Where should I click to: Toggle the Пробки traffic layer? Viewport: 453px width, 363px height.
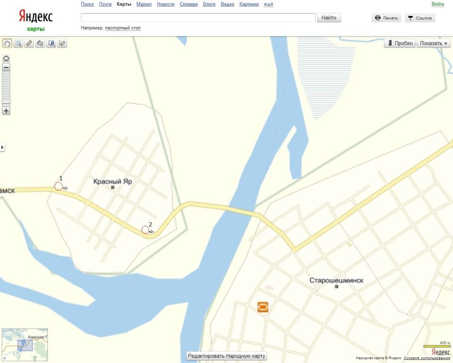pos(399,43)
